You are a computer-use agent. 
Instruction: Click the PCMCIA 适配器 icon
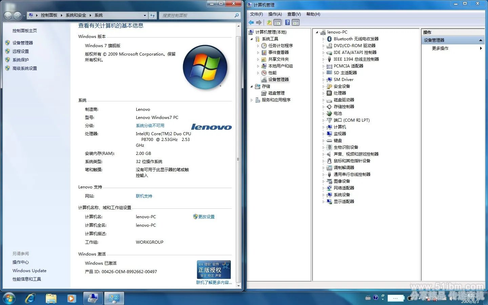(329, 66)
